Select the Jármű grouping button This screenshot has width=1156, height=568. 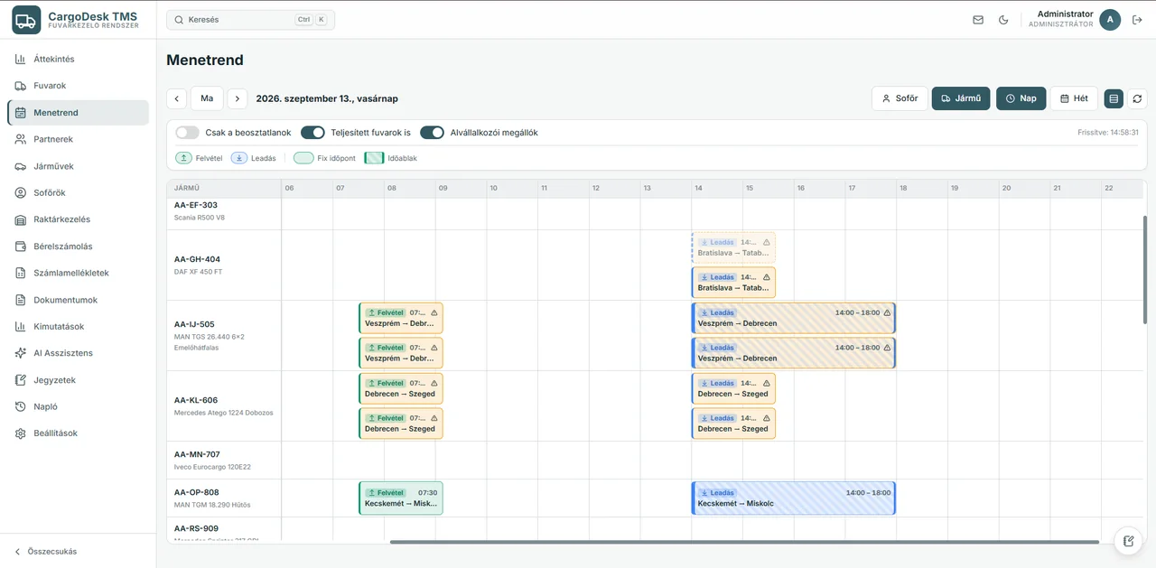[x=961, y=98]
